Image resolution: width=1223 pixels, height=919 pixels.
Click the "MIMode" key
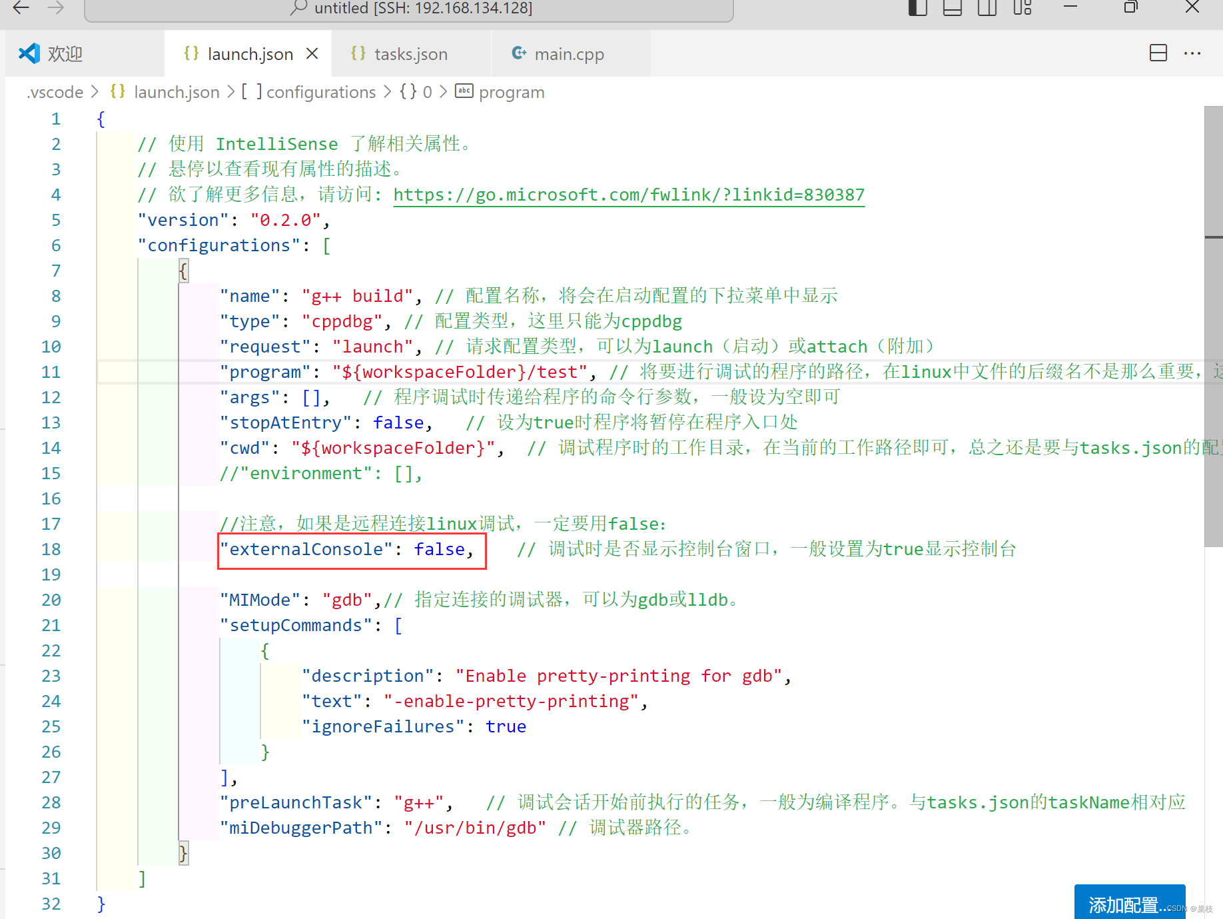pos(260,600)
